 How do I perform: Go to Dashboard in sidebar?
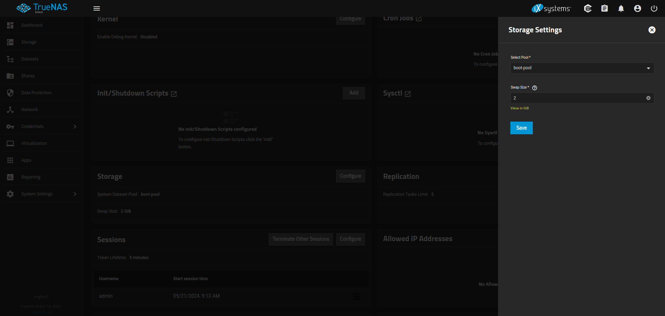click(32, 25)
